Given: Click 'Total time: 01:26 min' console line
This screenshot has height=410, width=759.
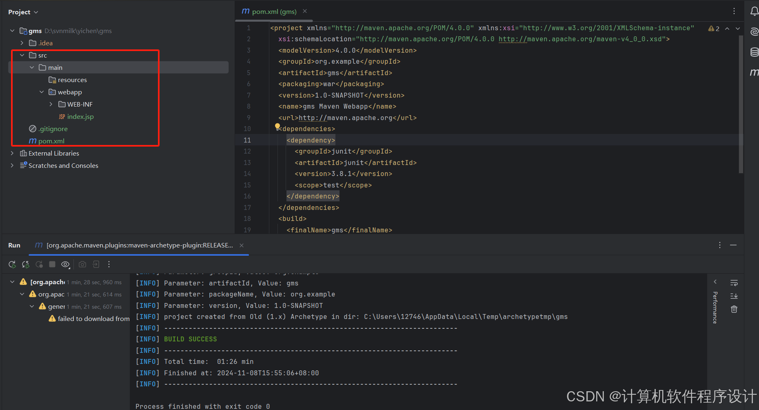Looking at the screenshot, I should click(x=209, y=362).
